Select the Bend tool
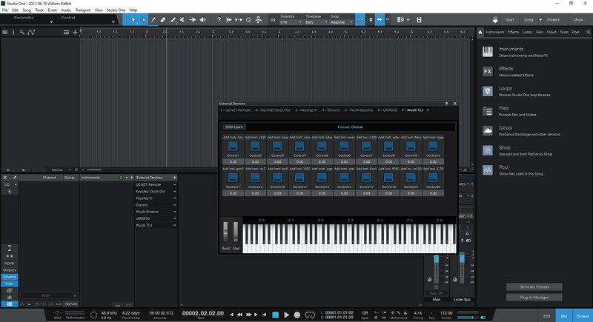593x322 pixels. point(193,20)
